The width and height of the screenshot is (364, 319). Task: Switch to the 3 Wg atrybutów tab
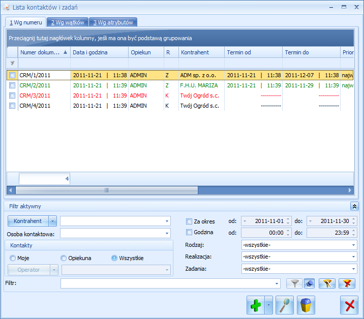click(x=113, y=22)
